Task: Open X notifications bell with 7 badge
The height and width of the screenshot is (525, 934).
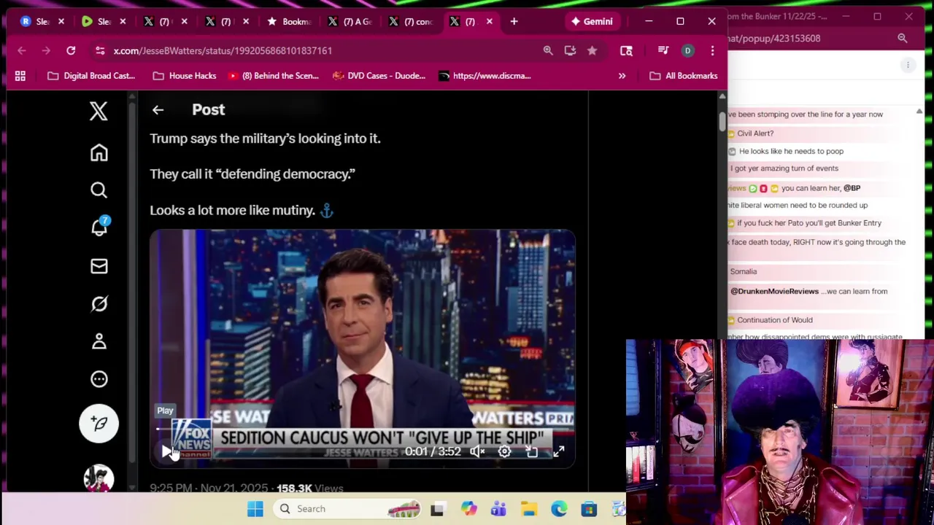Action: (99, 227)
